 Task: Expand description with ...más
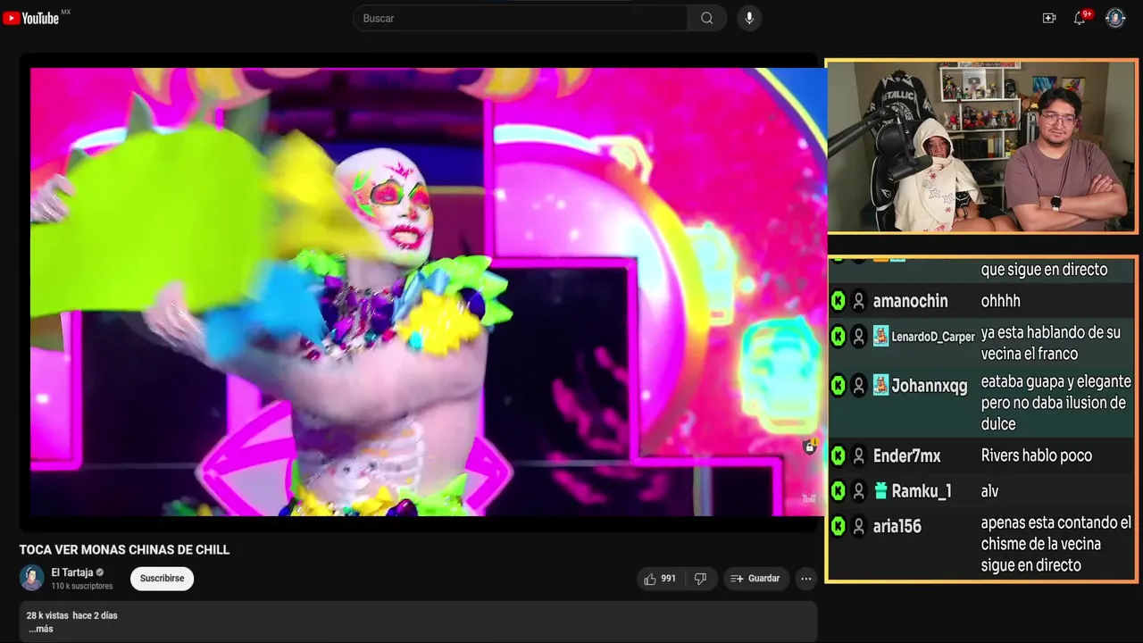[x=40, y=629]
